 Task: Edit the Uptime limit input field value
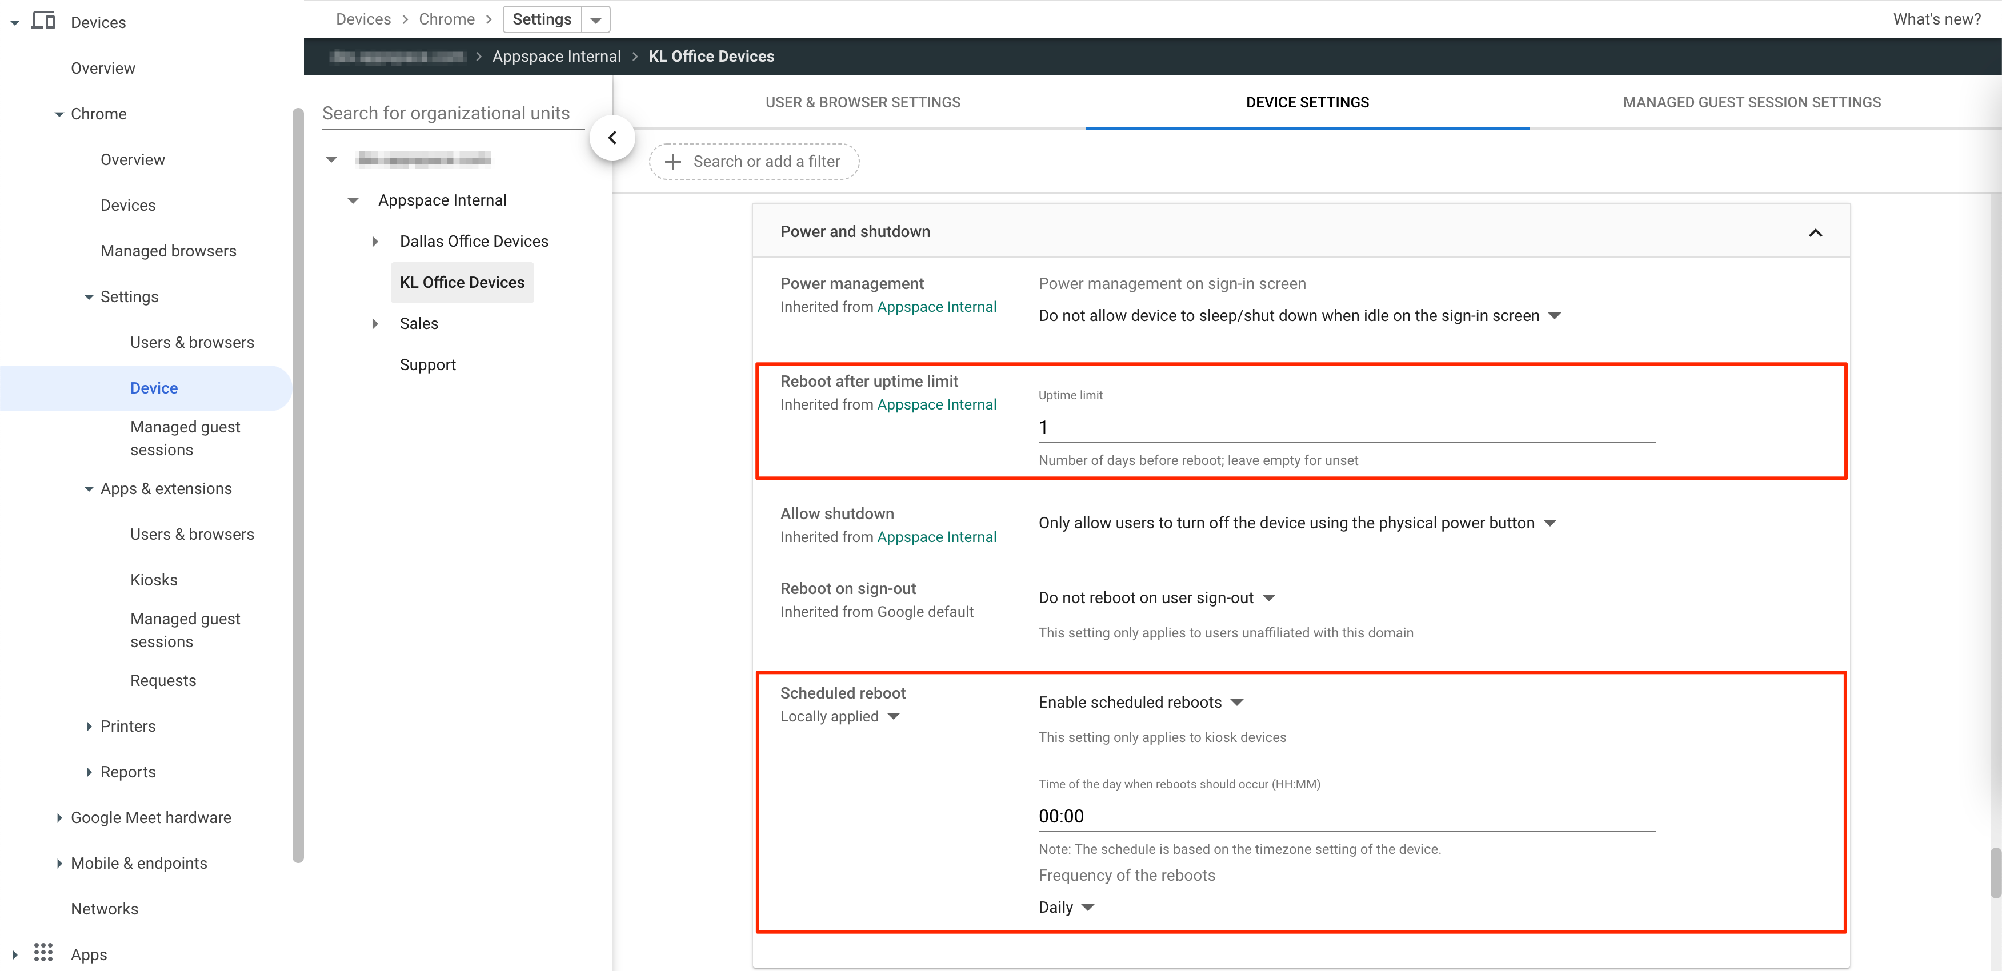(x=1346, y=426)
